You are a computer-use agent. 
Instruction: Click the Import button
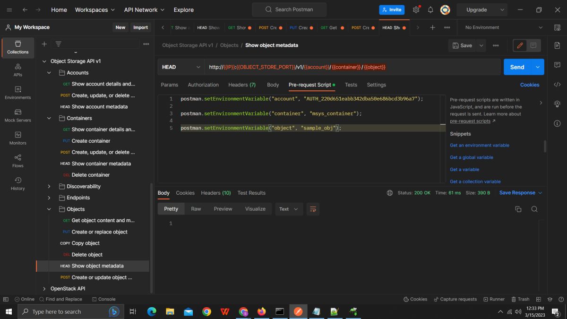140,27
